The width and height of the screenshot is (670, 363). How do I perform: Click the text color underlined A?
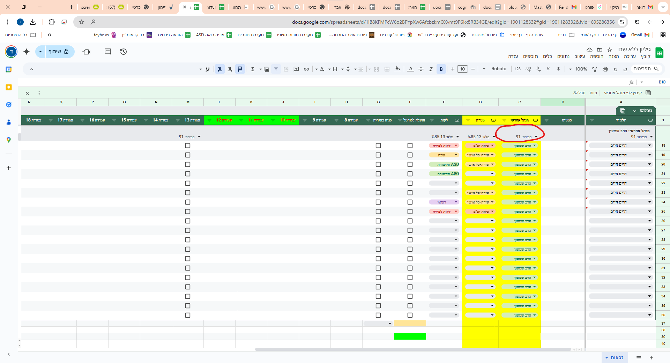(x=411, y=69)
